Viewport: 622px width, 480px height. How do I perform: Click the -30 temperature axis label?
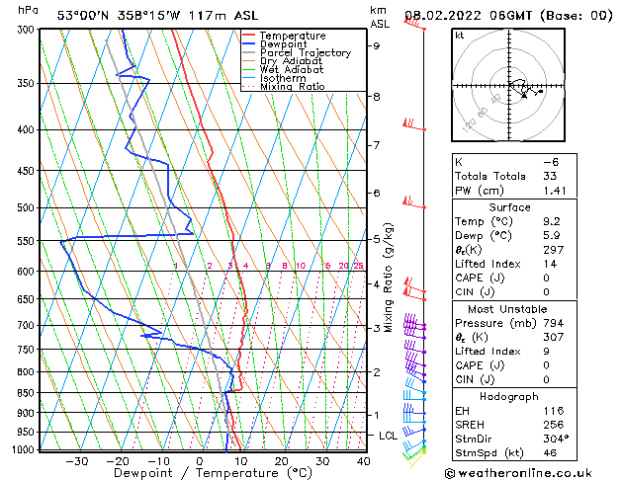click(76, 461)
